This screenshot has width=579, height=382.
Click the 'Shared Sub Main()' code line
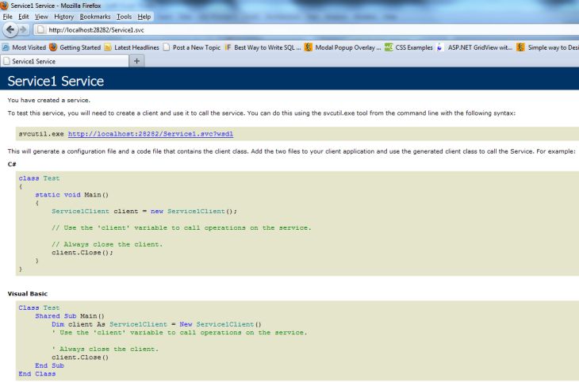pyautogui.click(x=70, y=316)
